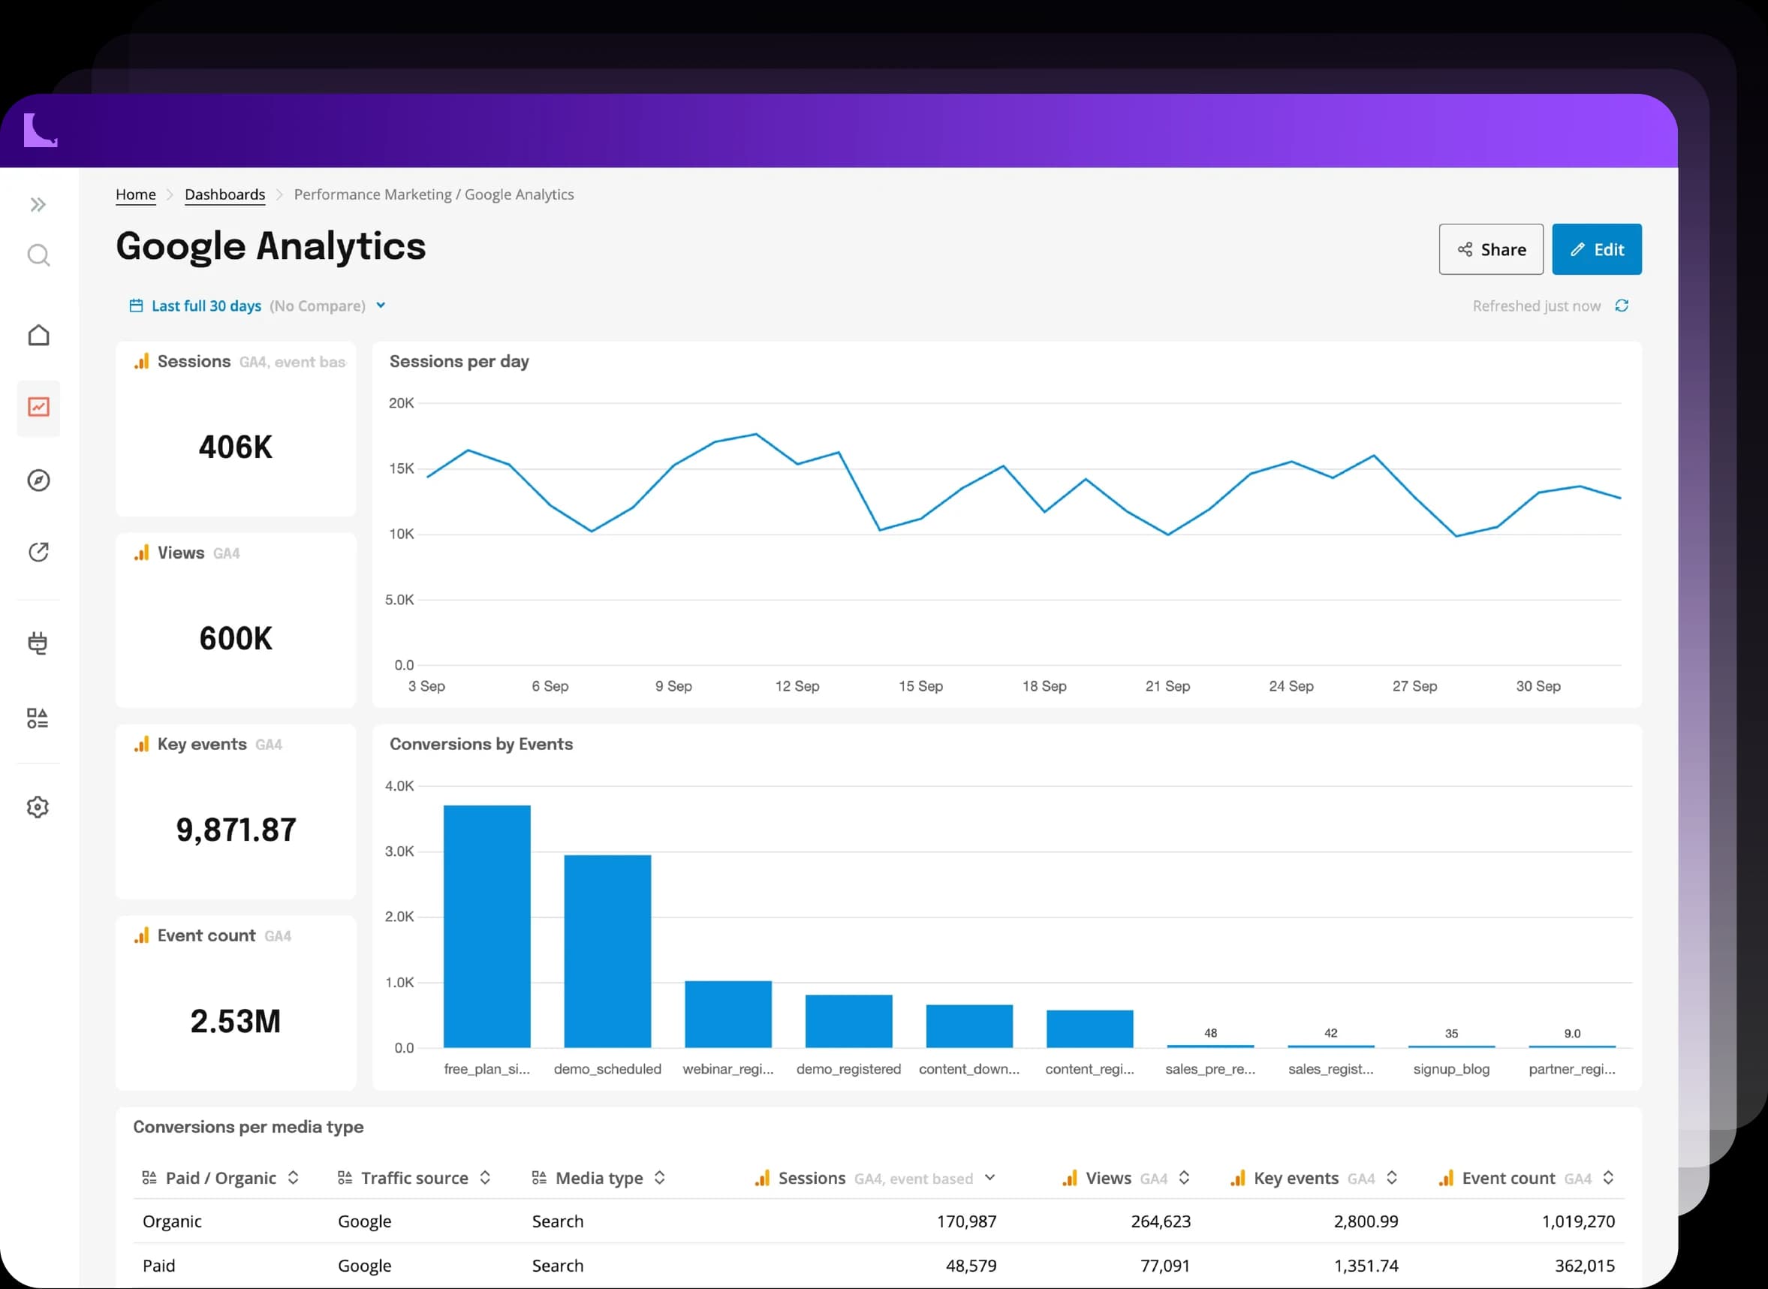The width and height of the screenshot is (1768, 1289).
Task: Open Dashboards chart icon in sidebar
Action: tap(38, 408)
